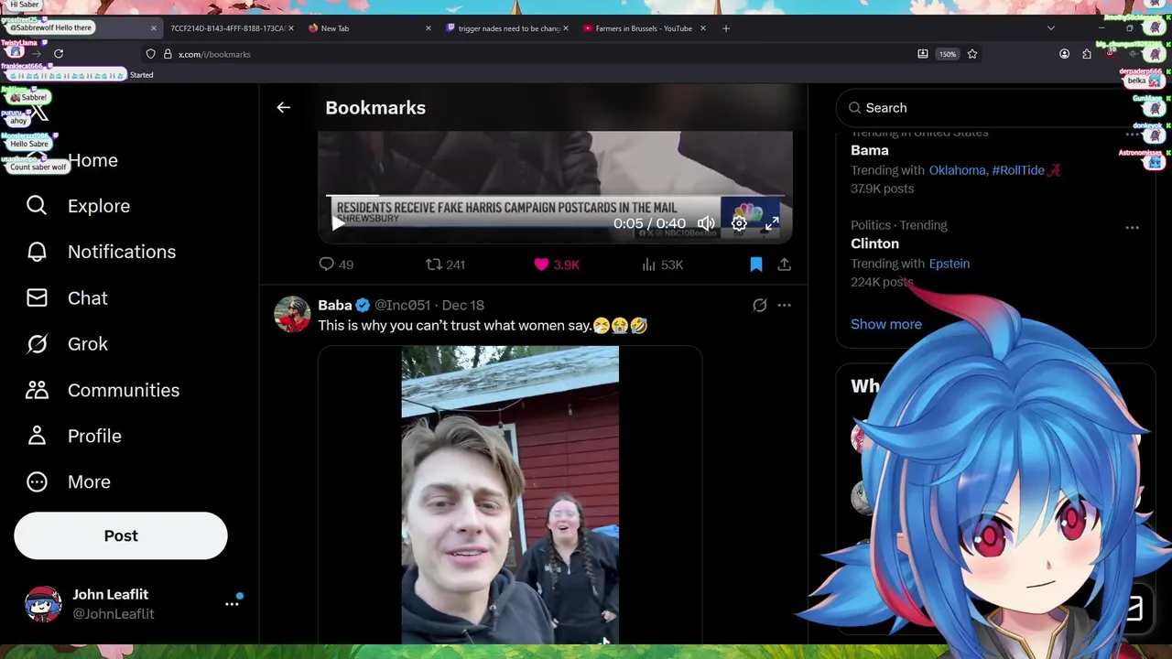Viewport: 1172px width, 659px height.
Task: Open the More menu in sidebar
Action: click(89, 481)
